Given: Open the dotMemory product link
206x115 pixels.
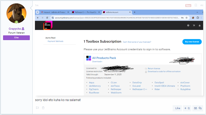Looking at the screenshot, I should [95, 86].
